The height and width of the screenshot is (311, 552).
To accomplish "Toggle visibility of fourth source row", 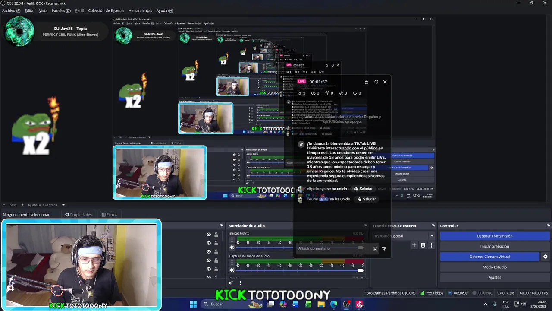I will (x=209, y=260).
